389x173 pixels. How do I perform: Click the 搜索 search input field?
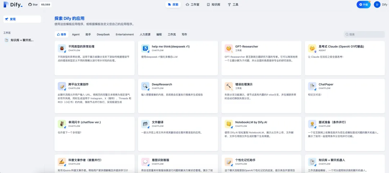(366, 35)
